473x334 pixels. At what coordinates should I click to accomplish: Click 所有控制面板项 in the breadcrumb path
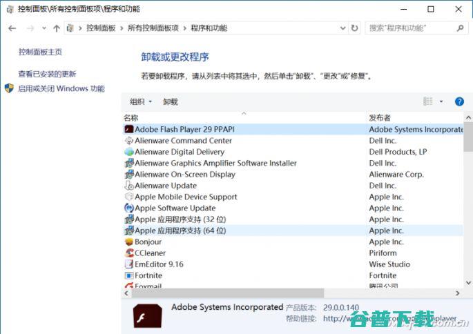point(153,28)
